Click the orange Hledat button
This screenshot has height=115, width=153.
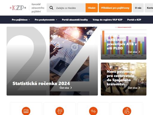[x=92, y=8]
